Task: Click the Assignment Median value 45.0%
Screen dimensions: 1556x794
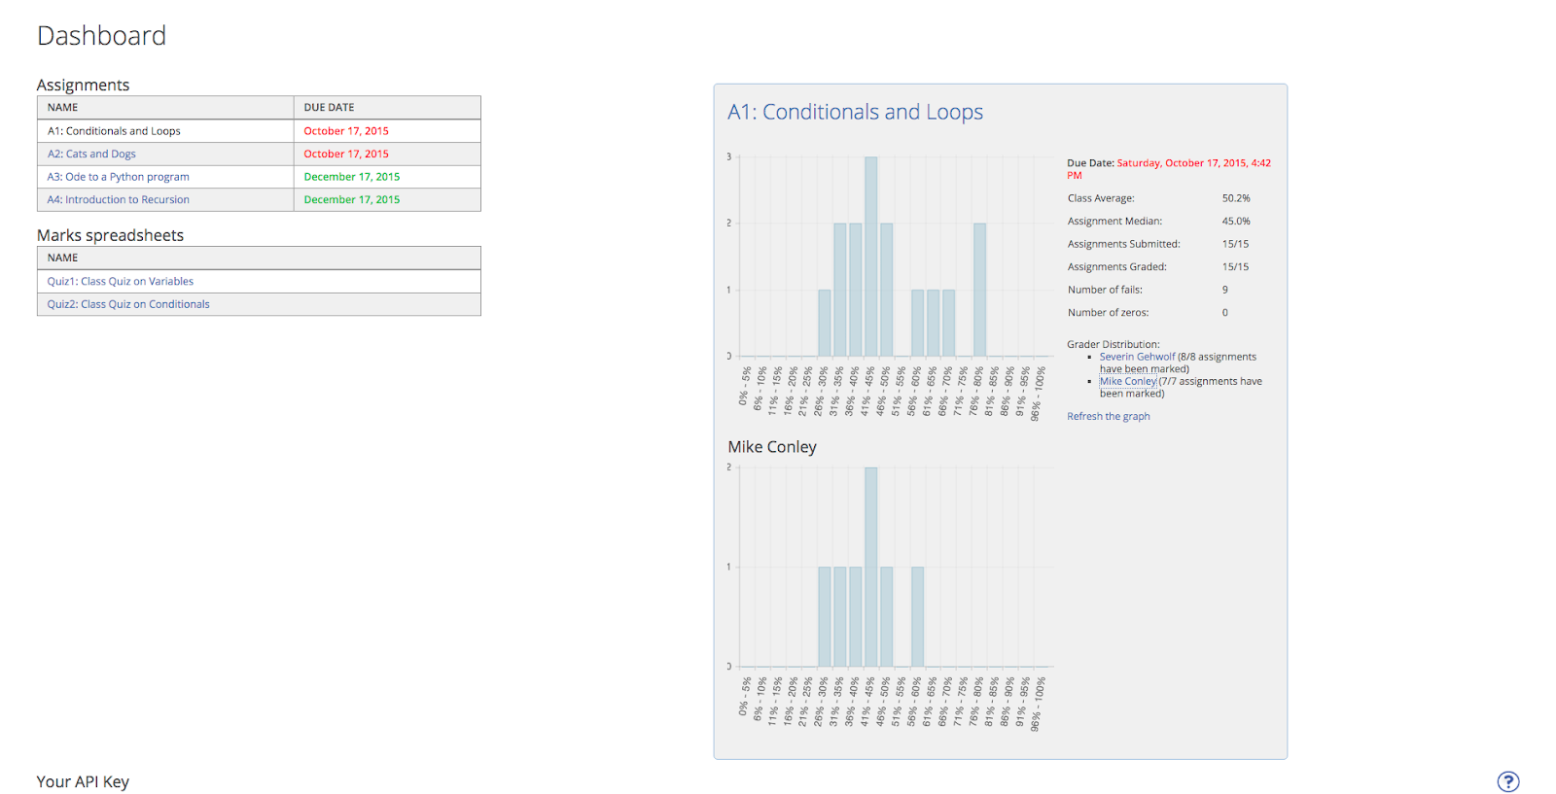Action: click(x=1236, y=222)
